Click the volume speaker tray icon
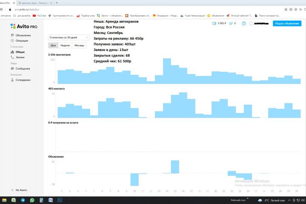 [x=303, y=200]
